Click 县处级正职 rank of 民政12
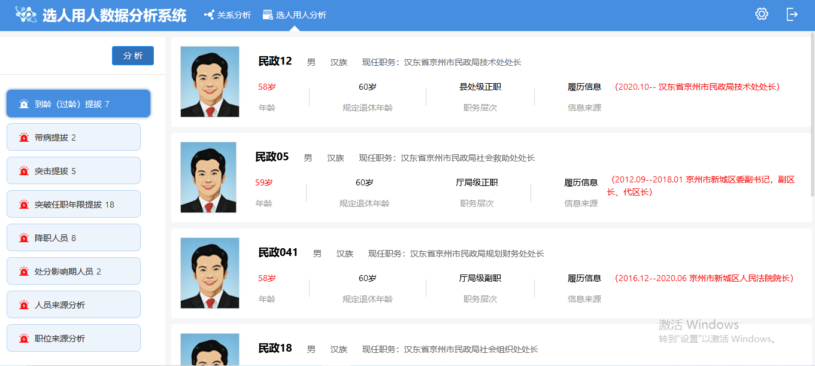The height and width of the screenshot is (366, 815). [x=480, y=87]
